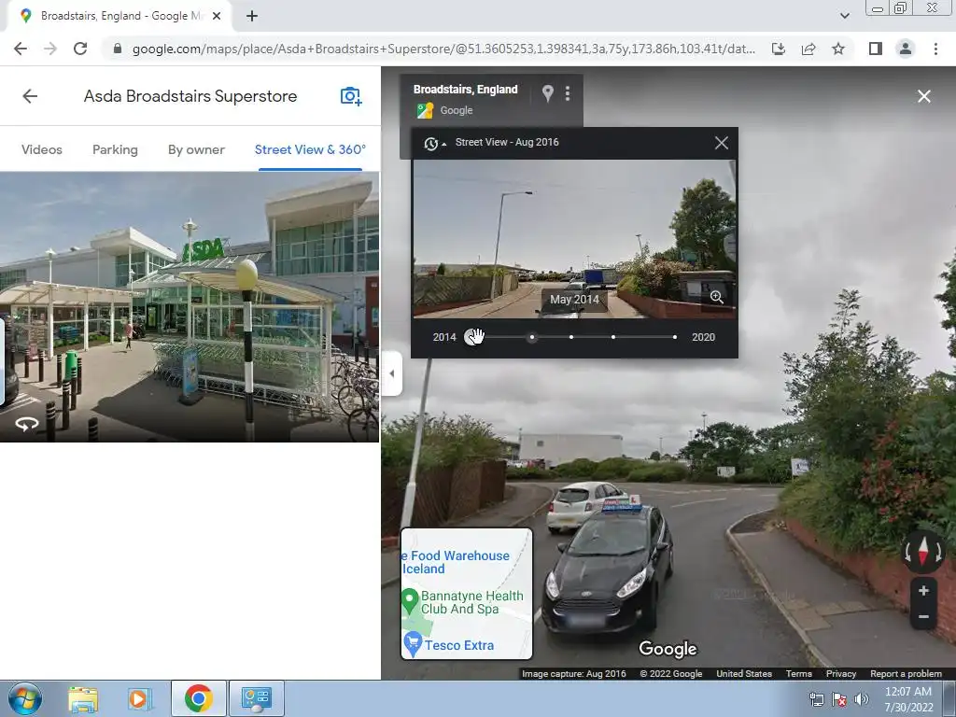Viewport: 956px width, 717px height.
Task: Select the third dot on time slider
Action: [571, 337]
